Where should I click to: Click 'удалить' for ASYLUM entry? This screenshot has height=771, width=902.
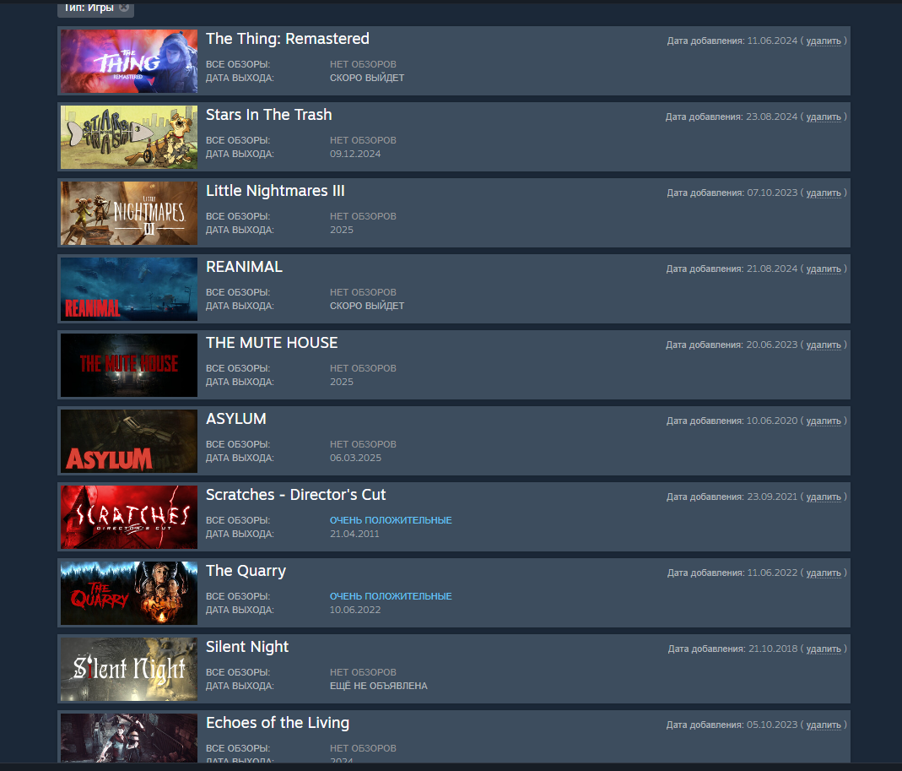coord(824,421)
